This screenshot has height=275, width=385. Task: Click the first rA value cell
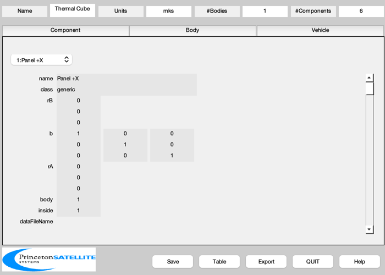(x=79, y=167)
